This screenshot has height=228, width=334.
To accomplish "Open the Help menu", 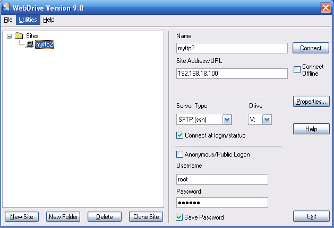I will click(49, 20).
